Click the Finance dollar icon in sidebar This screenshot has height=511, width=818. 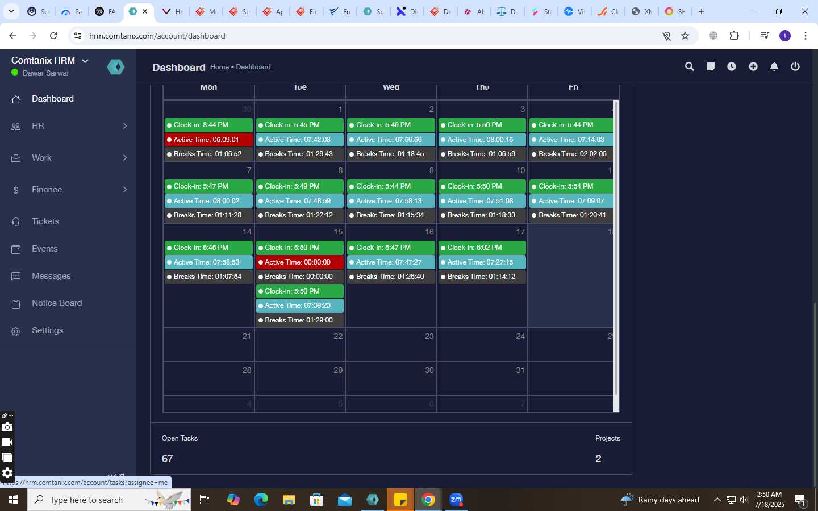pos(16,190)
